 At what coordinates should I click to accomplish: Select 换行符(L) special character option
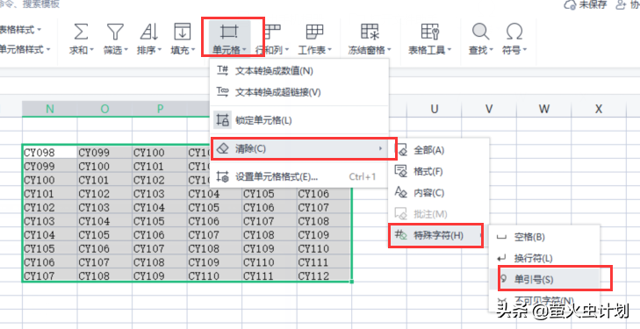(x=544, y=258)
